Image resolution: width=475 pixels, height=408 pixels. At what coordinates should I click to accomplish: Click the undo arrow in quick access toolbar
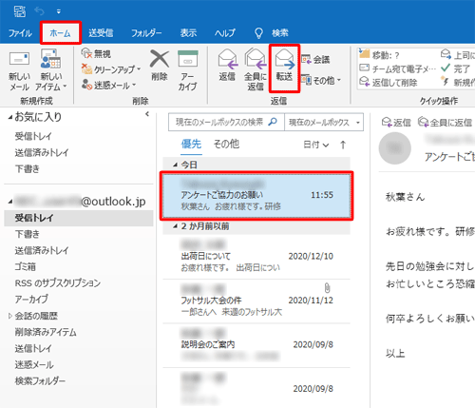pos(40,11)
